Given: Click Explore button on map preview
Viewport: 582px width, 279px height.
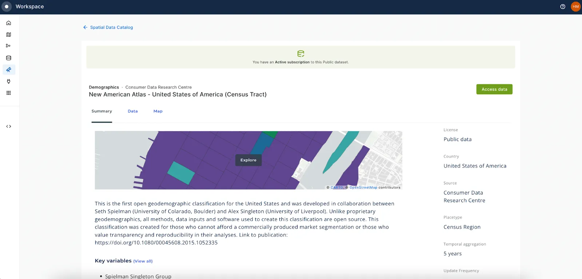Looking at the screenshot, I should pos(248,160).
